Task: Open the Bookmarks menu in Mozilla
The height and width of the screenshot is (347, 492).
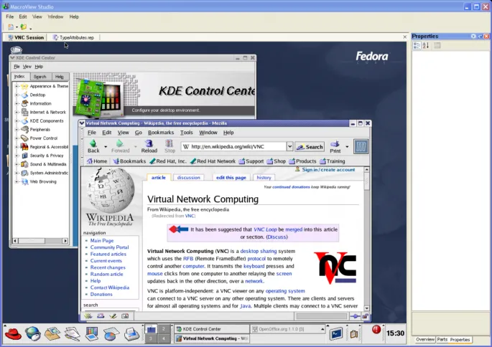Action: (161, 133)
